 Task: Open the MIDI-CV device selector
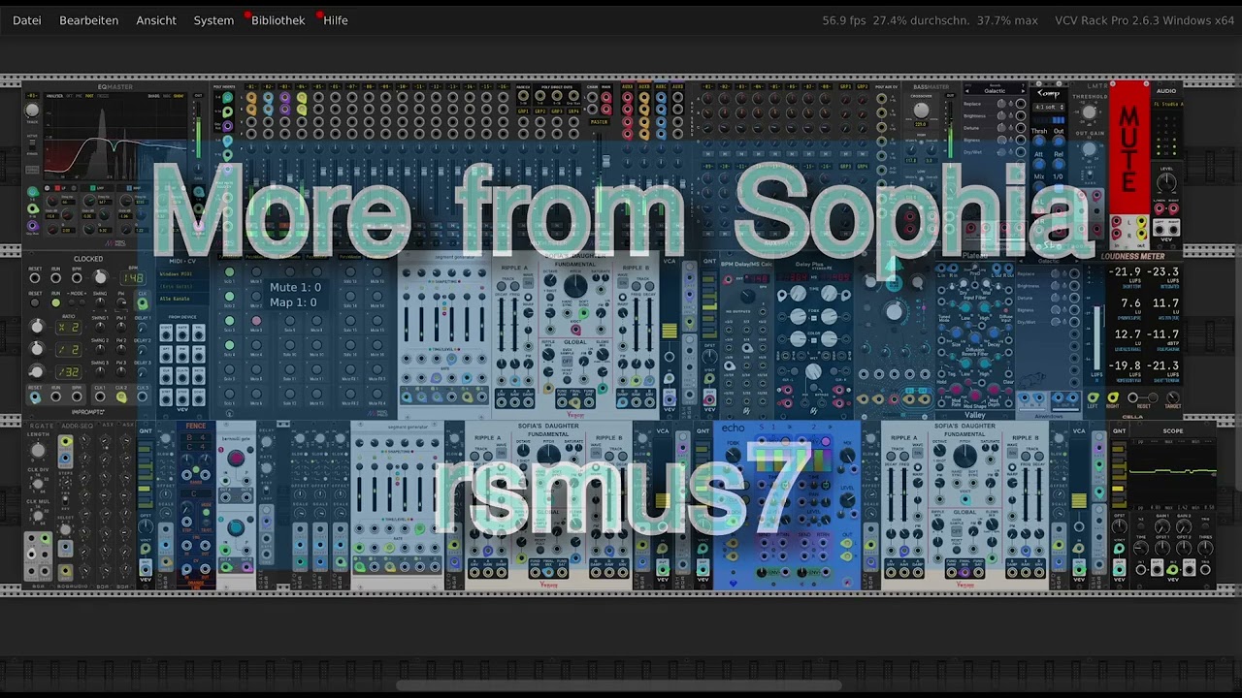pyautogui.click(x=182, y=286)
